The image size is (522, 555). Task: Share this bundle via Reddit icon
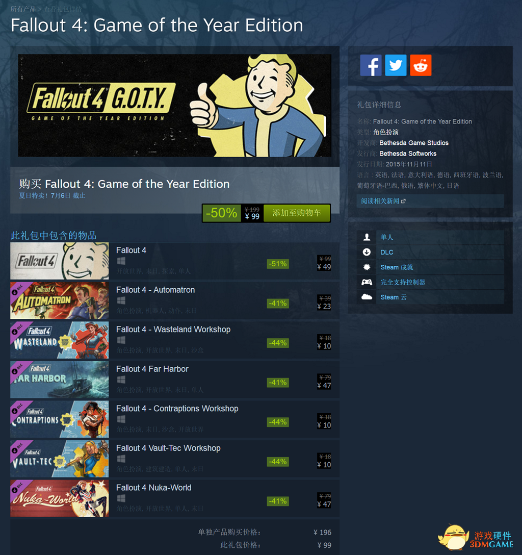coord(421,65)
